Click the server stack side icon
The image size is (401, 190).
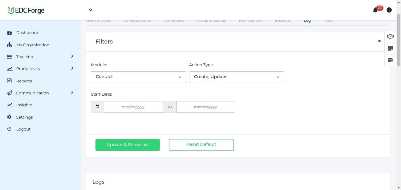(390, 60)
